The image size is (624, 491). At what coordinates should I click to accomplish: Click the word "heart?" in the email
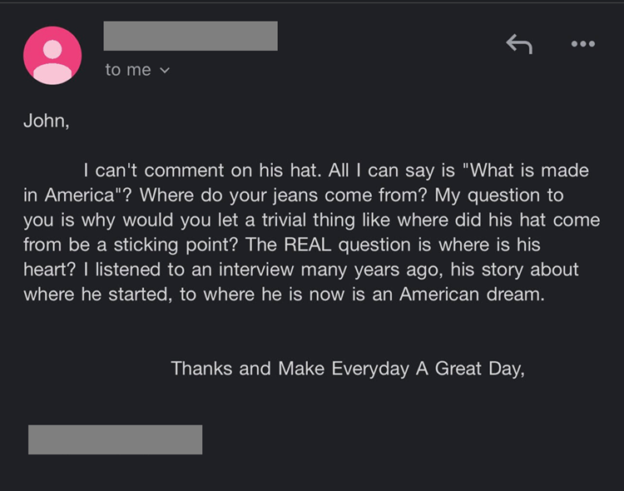(50, 270)
